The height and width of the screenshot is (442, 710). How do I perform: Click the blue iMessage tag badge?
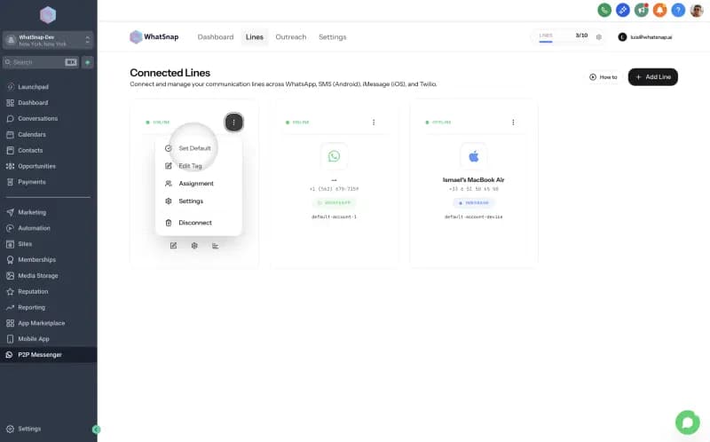pyautogui.click(x=473, y=202)
